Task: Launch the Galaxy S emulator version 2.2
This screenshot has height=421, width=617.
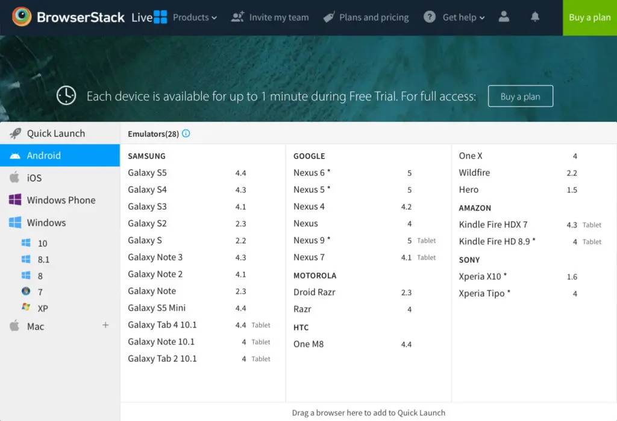Action: (187, 241)
